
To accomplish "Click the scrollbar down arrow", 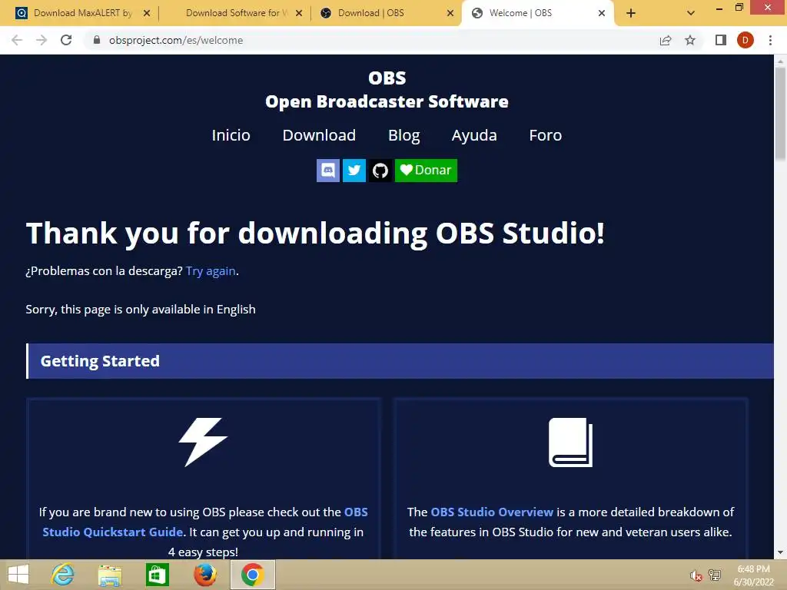I will (x=780, y=553).
